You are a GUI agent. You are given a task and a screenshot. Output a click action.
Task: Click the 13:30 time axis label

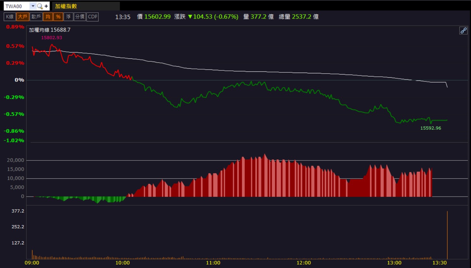coord(439,263)
